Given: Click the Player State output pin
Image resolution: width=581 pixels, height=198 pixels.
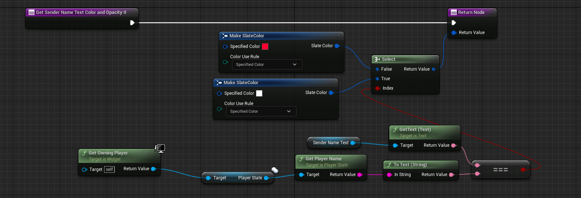Looking at the screenshot, I should point(266,178).
